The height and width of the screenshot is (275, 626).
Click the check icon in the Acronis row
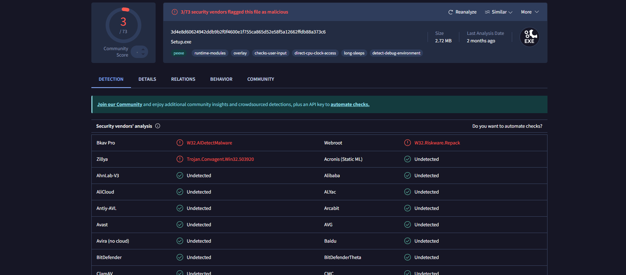[x=408, y=159]
